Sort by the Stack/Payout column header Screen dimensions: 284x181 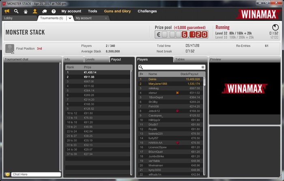point(189,74)
